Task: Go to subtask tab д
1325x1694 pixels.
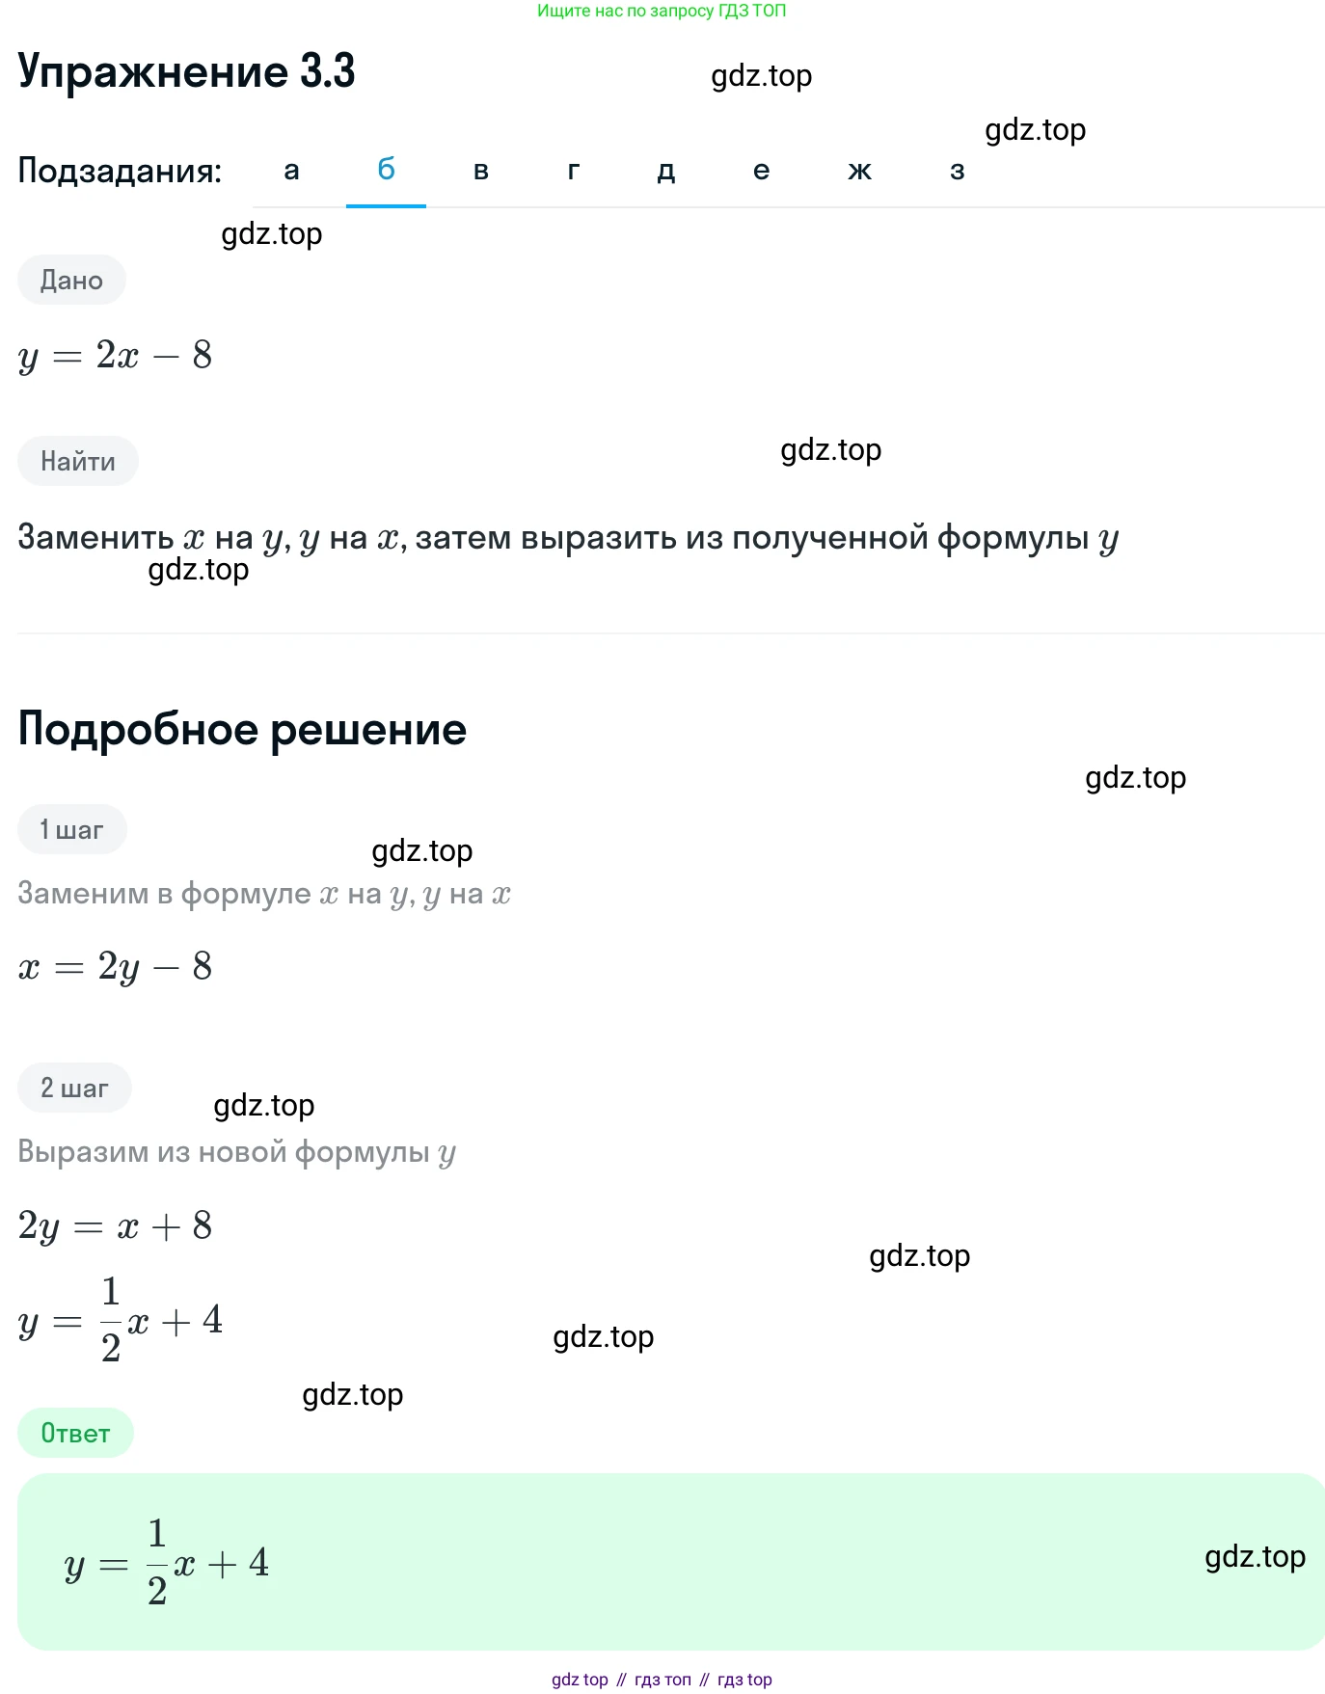Action: point(666,171)
